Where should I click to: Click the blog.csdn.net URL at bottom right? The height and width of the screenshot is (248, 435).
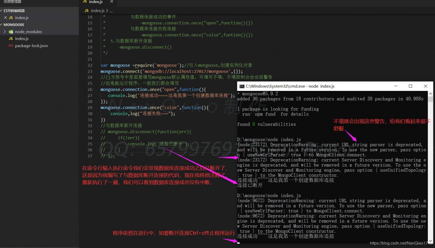click(401, 243)
